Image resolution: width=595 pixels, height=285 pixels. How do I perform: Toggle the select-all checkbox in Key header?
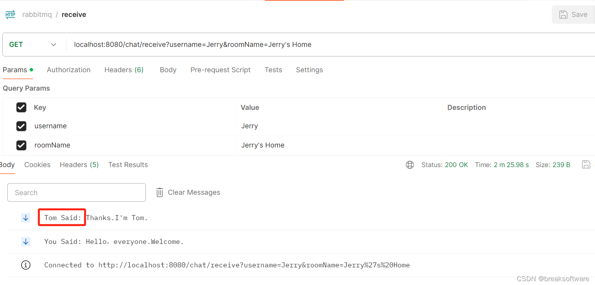(x=21, y=108)
